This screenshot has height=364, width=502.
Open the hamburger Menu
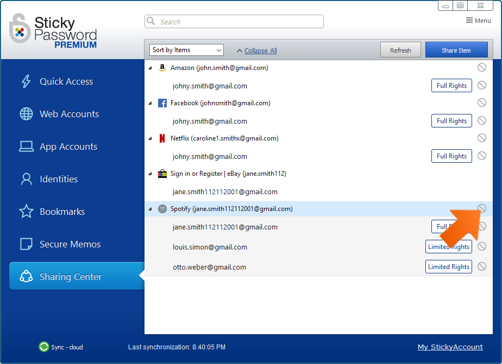[x=478, y=21]
